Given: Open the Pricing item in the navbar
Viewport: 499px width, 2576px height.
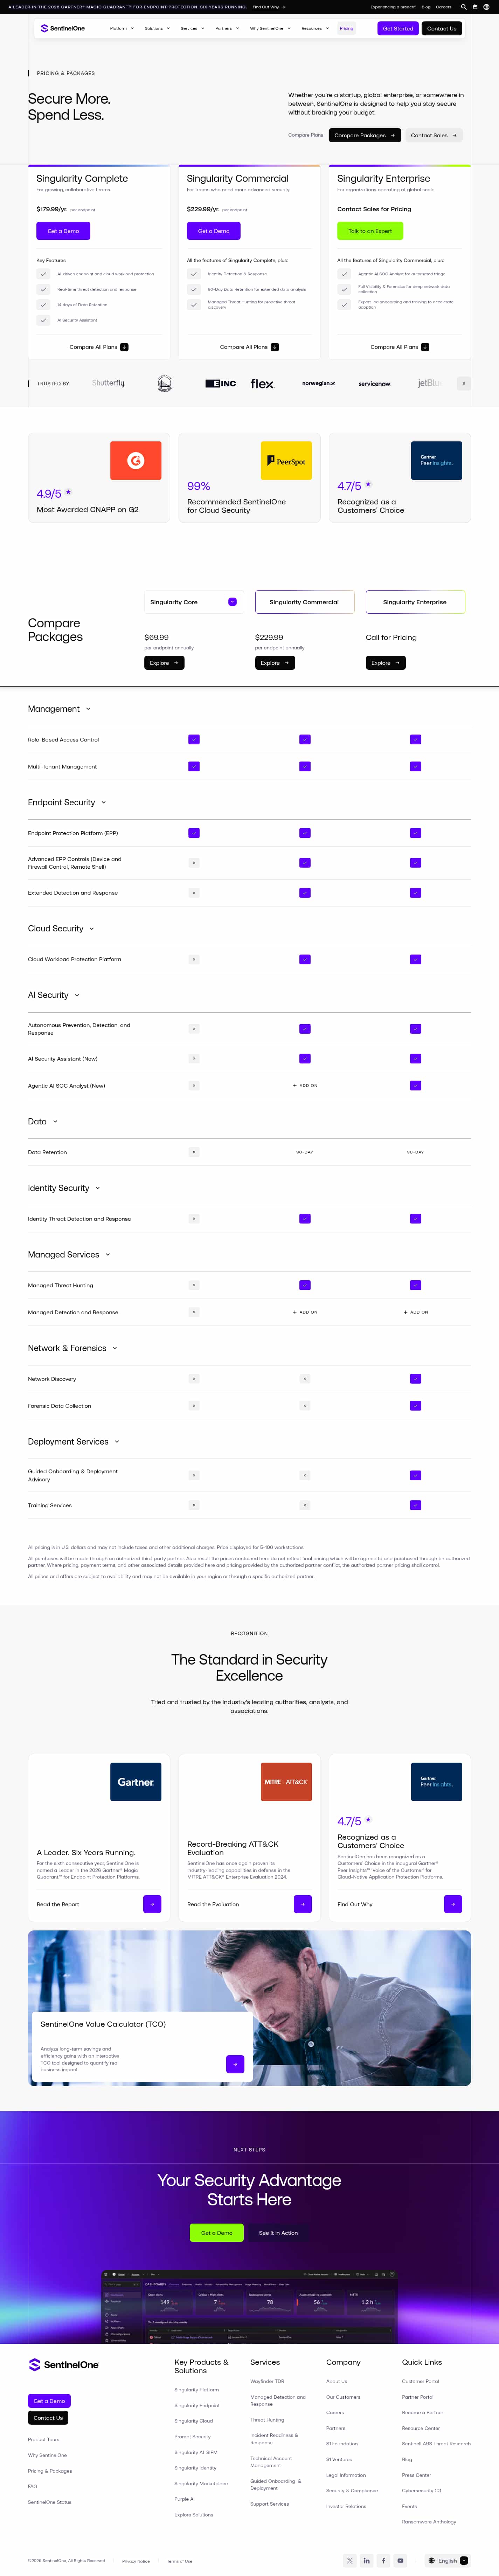Looking at the screenshot, I should point(346,28).
